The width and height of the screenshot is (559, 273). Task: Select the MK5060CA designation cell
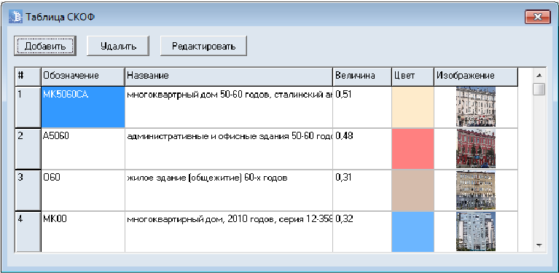coord(83,107)
